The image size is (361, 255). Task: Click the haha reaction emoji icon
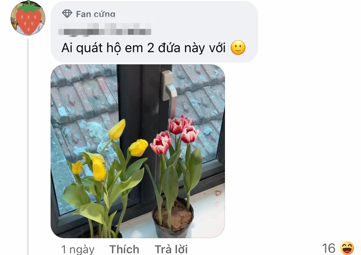(x=347, y=248)
